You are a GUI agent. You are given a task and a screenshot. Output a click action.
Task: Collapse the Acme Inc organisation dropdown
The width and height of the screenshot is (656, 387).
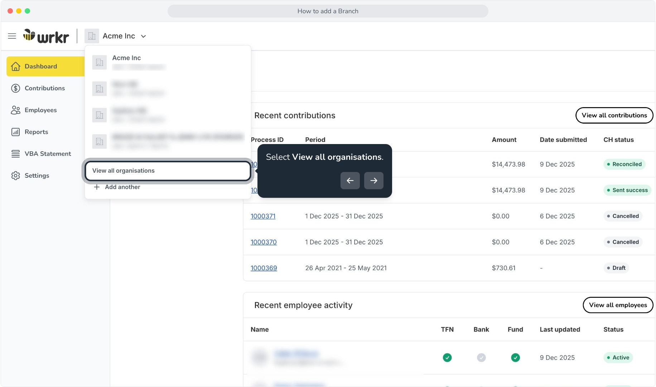(143, 36)
